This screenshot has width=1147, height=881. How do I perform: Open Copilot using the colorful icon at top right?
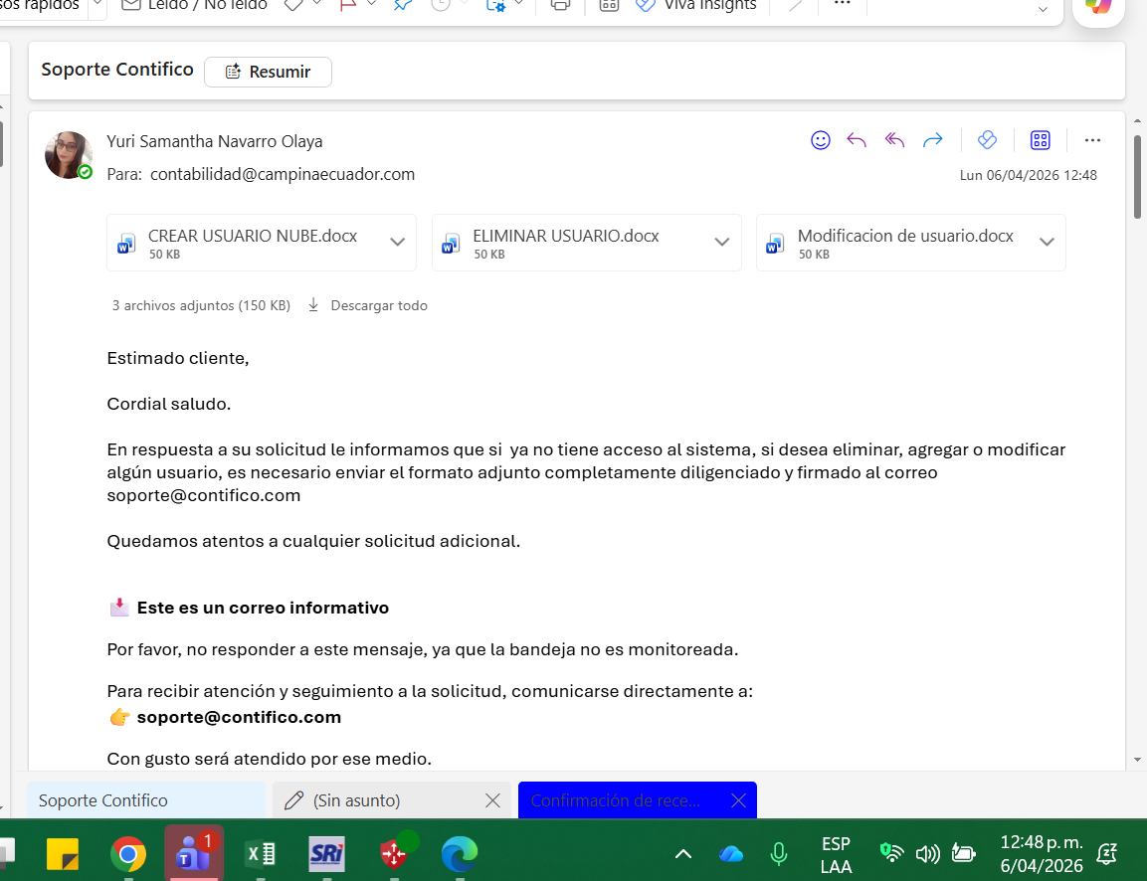pos(1098,7)
